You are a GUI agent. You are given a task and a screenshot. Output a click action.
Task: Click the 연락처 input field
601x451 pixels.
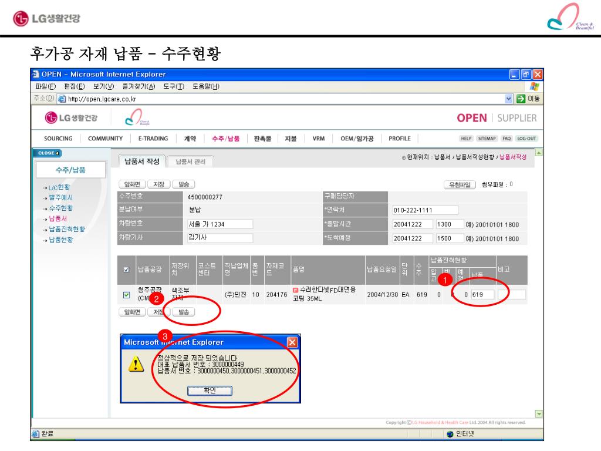click(x=425, y=210)
